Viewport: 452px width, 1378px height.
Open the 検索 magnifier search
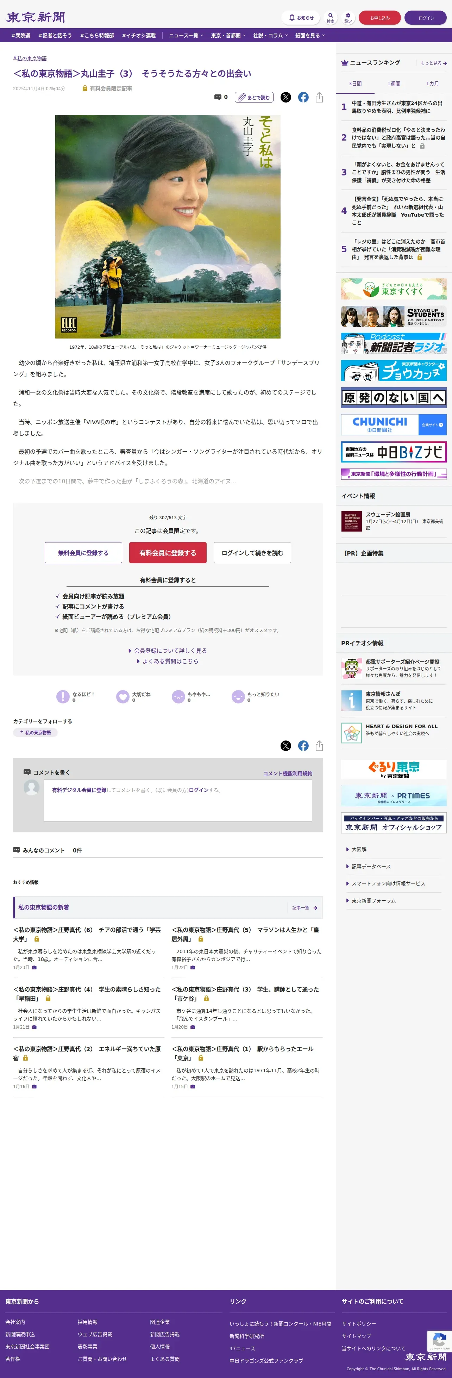pos(331,18)
